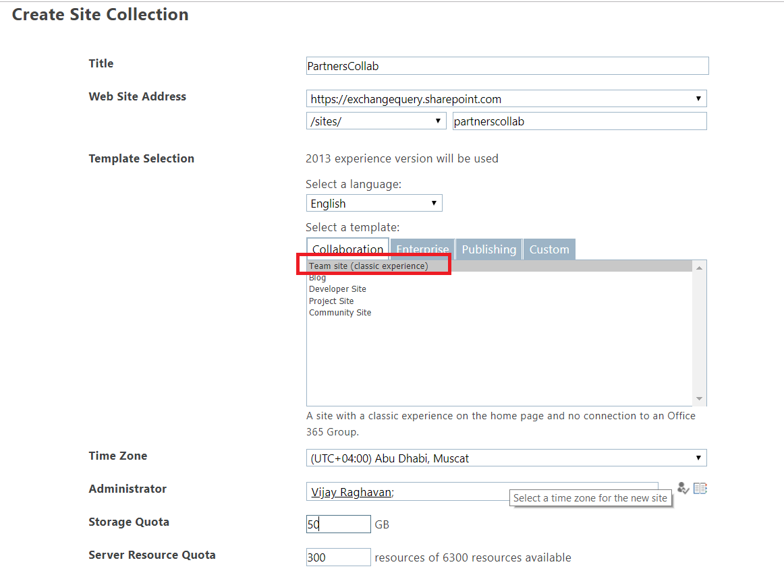Stay on the Collaboration template tab
Viewport: 784px width, 577px height.
347,249
